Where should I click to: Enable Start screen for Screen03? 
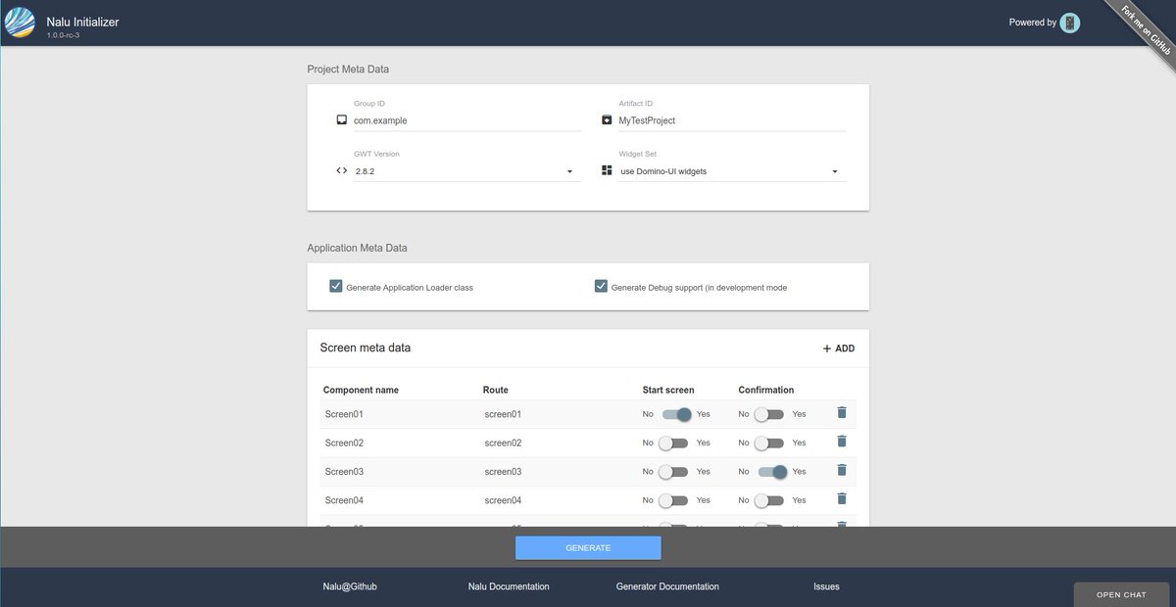point(674,472)
